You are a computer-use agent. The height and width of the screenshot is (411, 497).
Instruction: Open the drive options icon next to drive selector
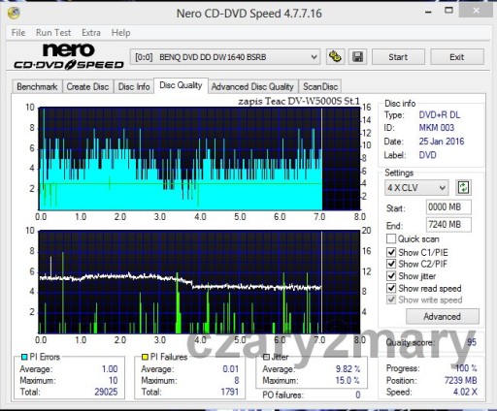[x=336, y=57]
